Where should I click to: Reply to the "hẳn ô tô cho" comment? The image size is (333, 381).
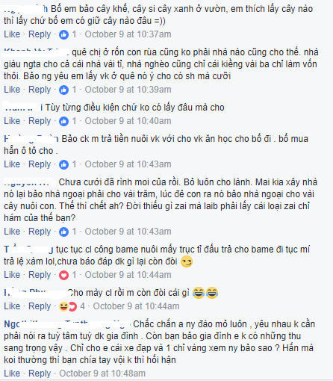40,164
